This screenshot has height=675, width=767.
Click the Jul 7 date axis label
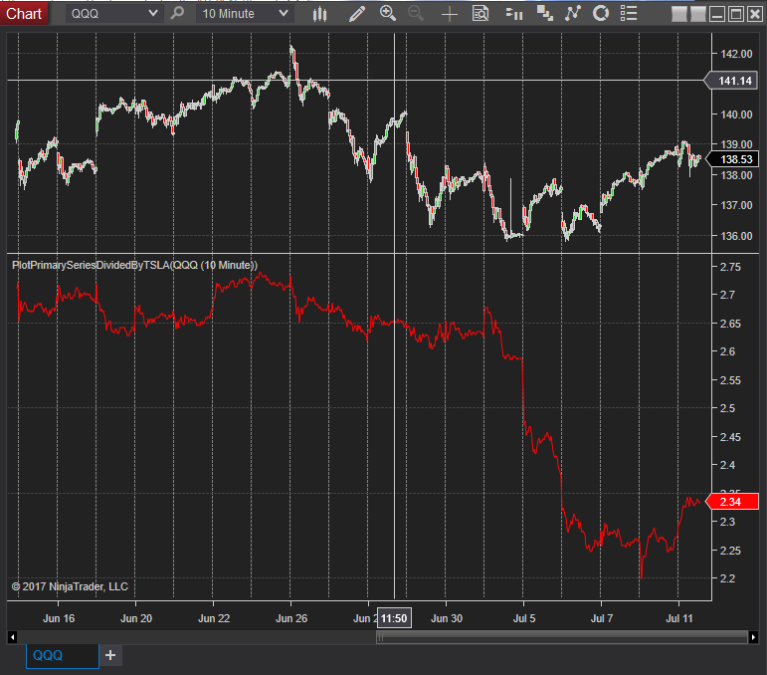[x=601, y=618]
